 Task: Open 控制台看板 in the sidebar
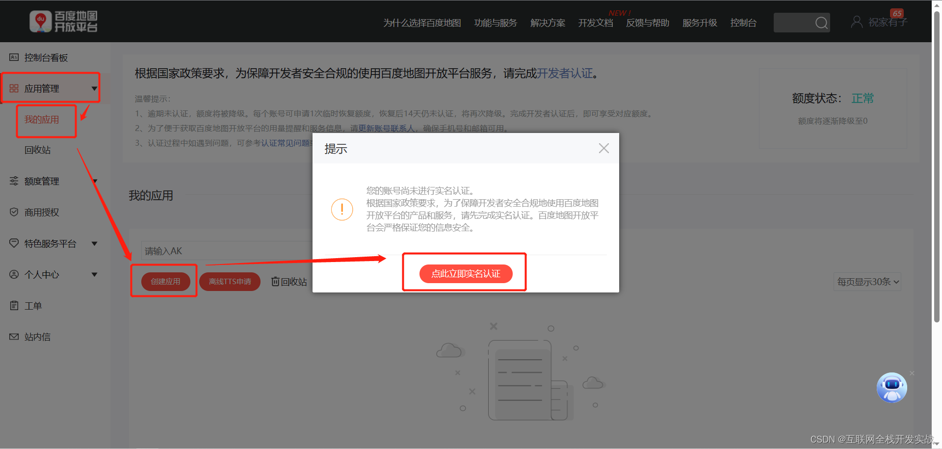(46, 57)
